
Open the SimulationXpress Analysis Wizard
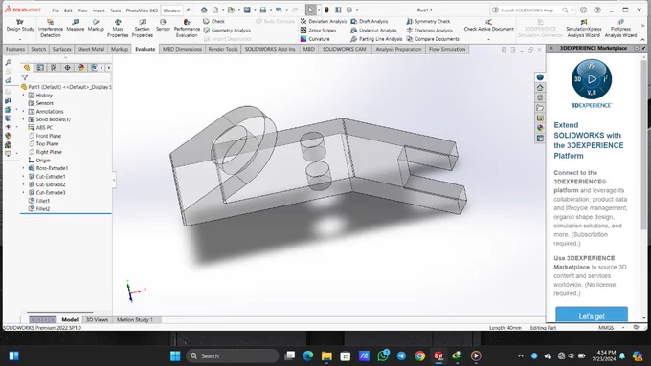[583, 28]
